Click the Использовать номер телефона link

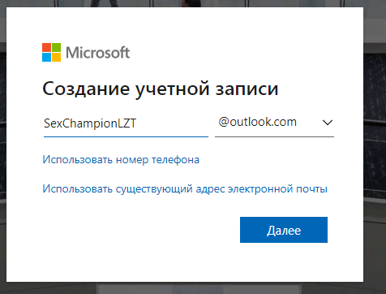click(x=121, y=160)
